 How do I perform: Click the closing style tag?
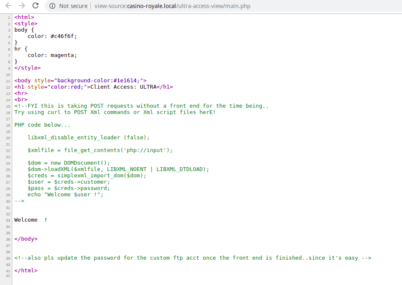27,68
